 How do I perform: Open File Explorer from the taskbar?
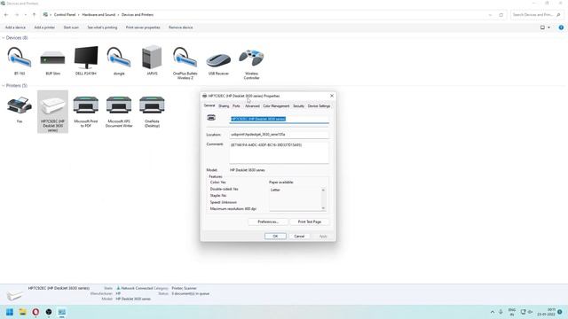coord(23,312)
